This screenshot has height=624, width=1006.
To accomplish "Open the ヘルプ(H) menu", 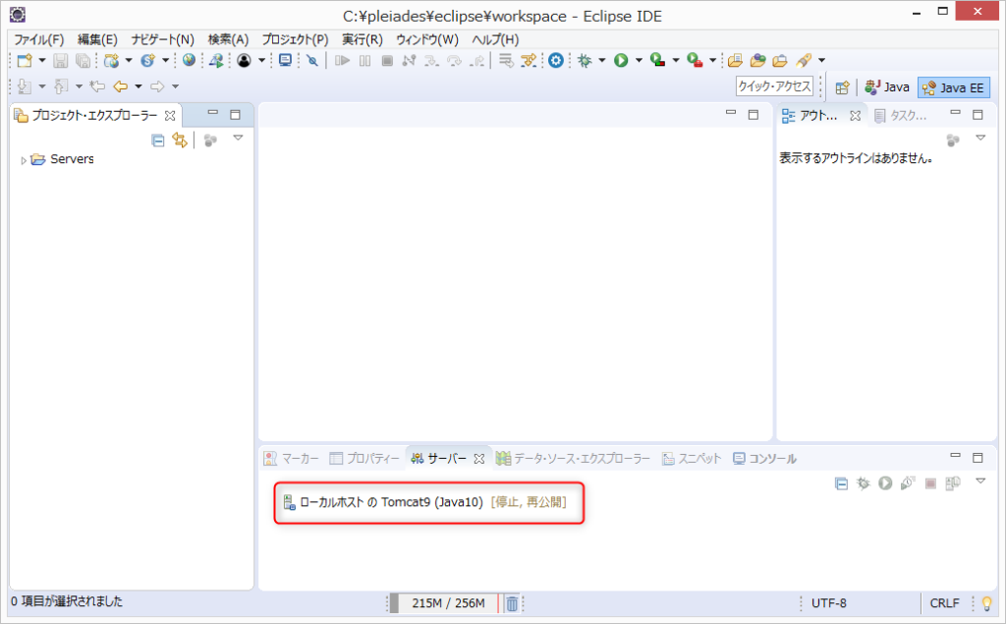I will [x=495, y=40].
